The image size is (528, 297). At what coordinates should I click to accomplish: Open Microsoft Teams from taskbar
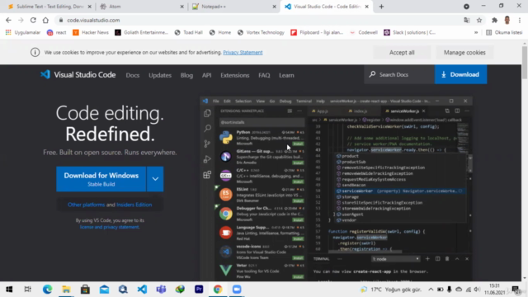coord(161,290)
